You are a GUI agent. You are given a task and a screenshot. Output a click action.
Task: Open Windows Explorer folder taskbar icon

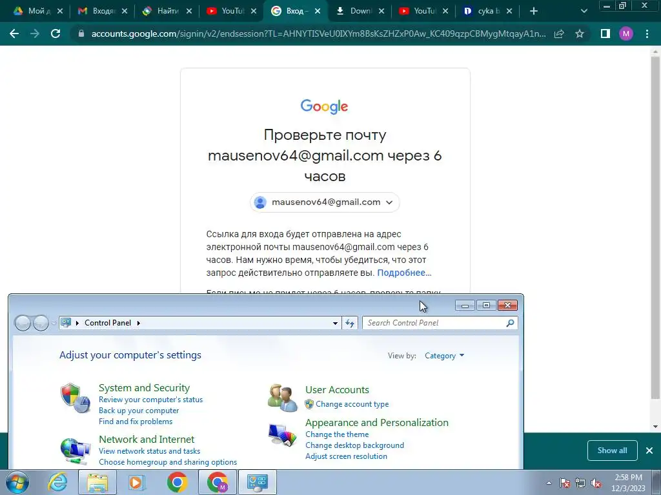[97, 482]
